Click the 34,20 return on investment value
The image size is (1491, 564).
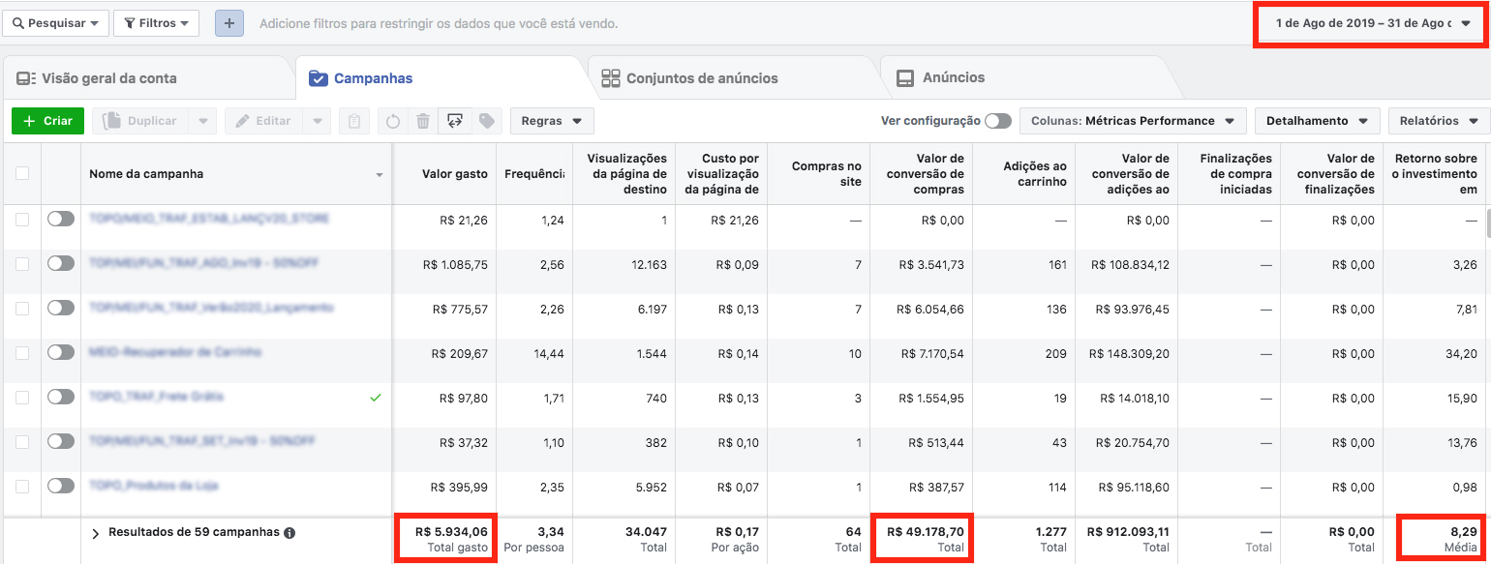(1461, 353)
